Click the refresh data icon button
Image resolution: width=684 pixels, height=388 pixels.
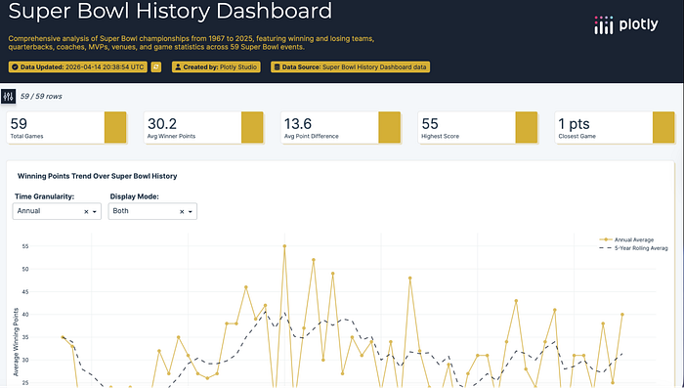tap(156, 66)
